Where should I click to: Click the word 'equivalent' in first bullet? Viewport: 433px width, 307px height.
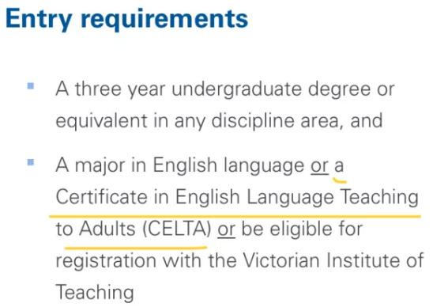coord(102,121)
